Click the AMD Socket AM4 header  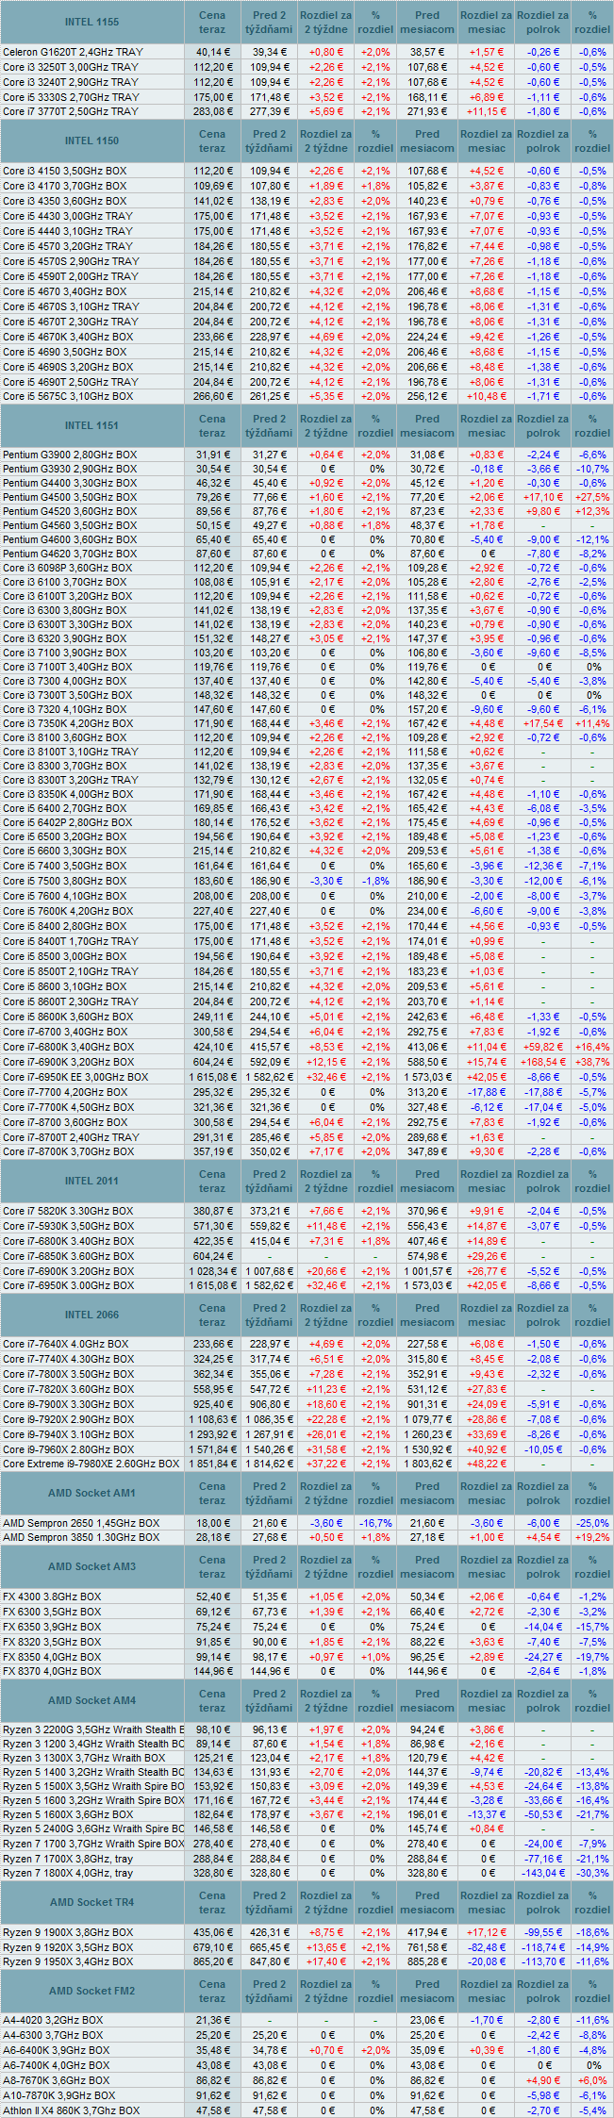tap(92, 1700)
